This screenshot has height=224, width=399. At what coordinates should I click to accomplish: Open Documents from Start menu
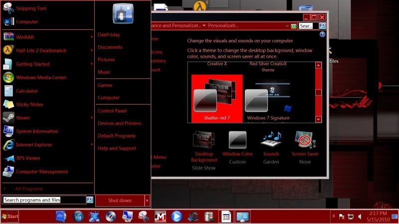110,47
